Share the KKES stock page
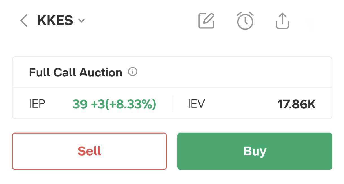Viewport: 344px width, 184px height. tap(282, 21)
